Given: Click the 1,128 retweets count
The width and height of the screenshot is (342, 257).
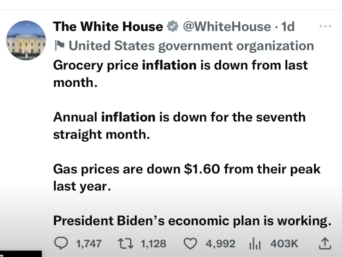Looking at the screenshot, I should [x=153, y=243].
